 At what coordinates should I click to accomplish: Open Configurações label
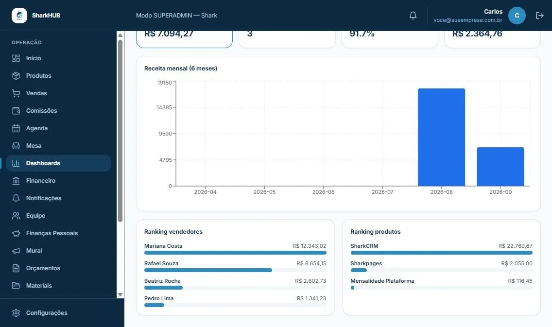tap(47, 313)
